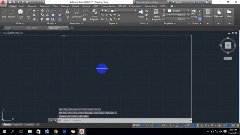Select the Circle tool

pyautogui.click(x=20, y=13)
